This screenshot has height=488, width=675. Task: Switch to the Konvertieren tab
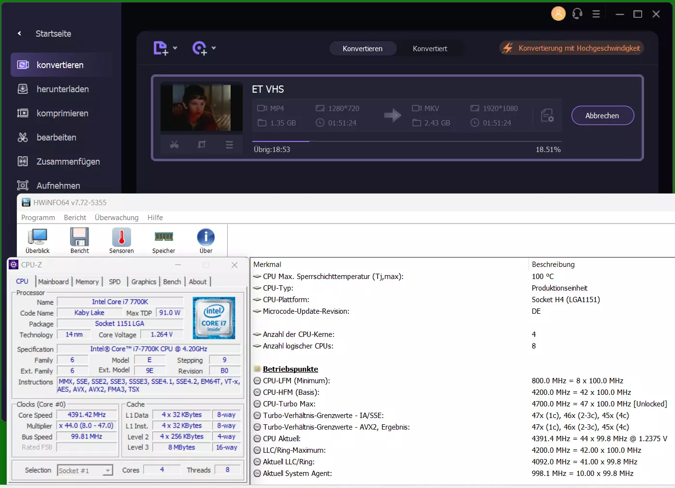click(363, 48)
